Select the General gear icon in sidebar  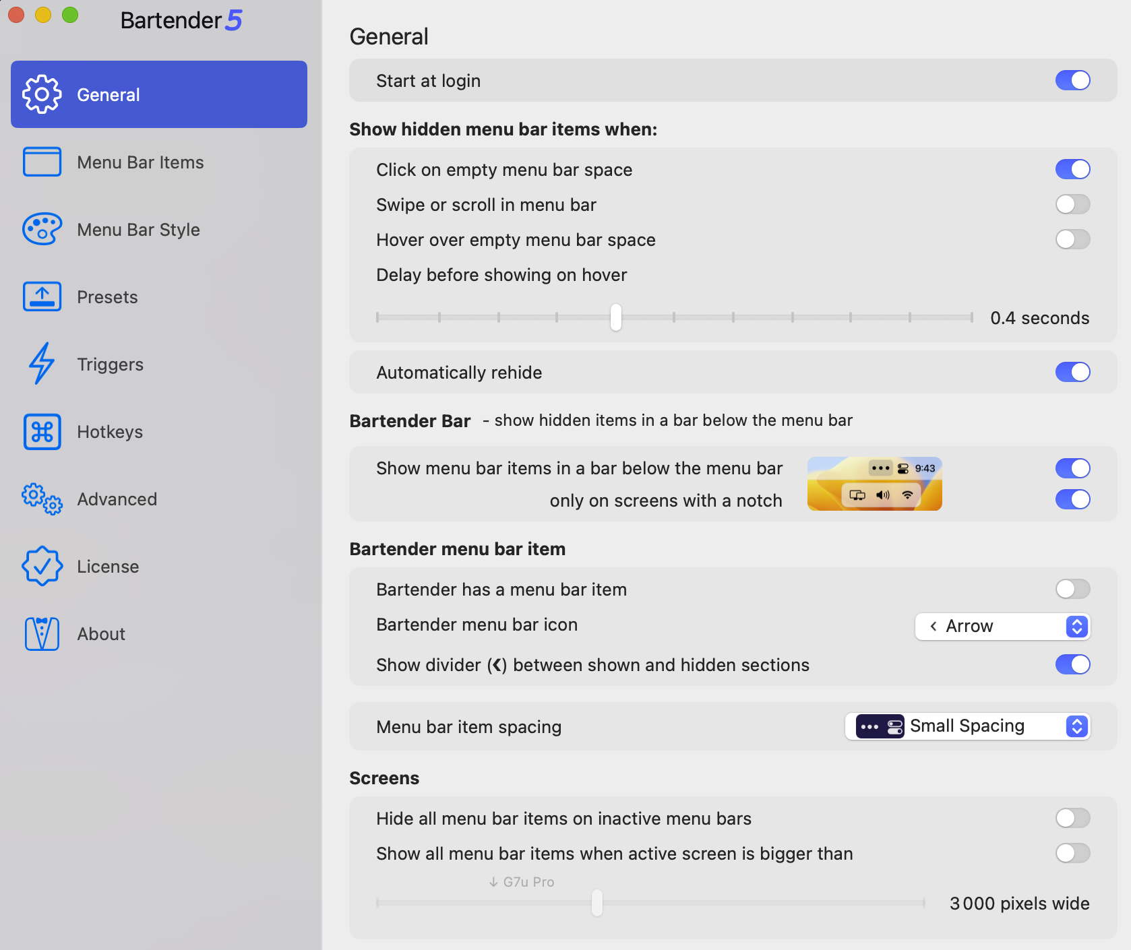(42, 94)
